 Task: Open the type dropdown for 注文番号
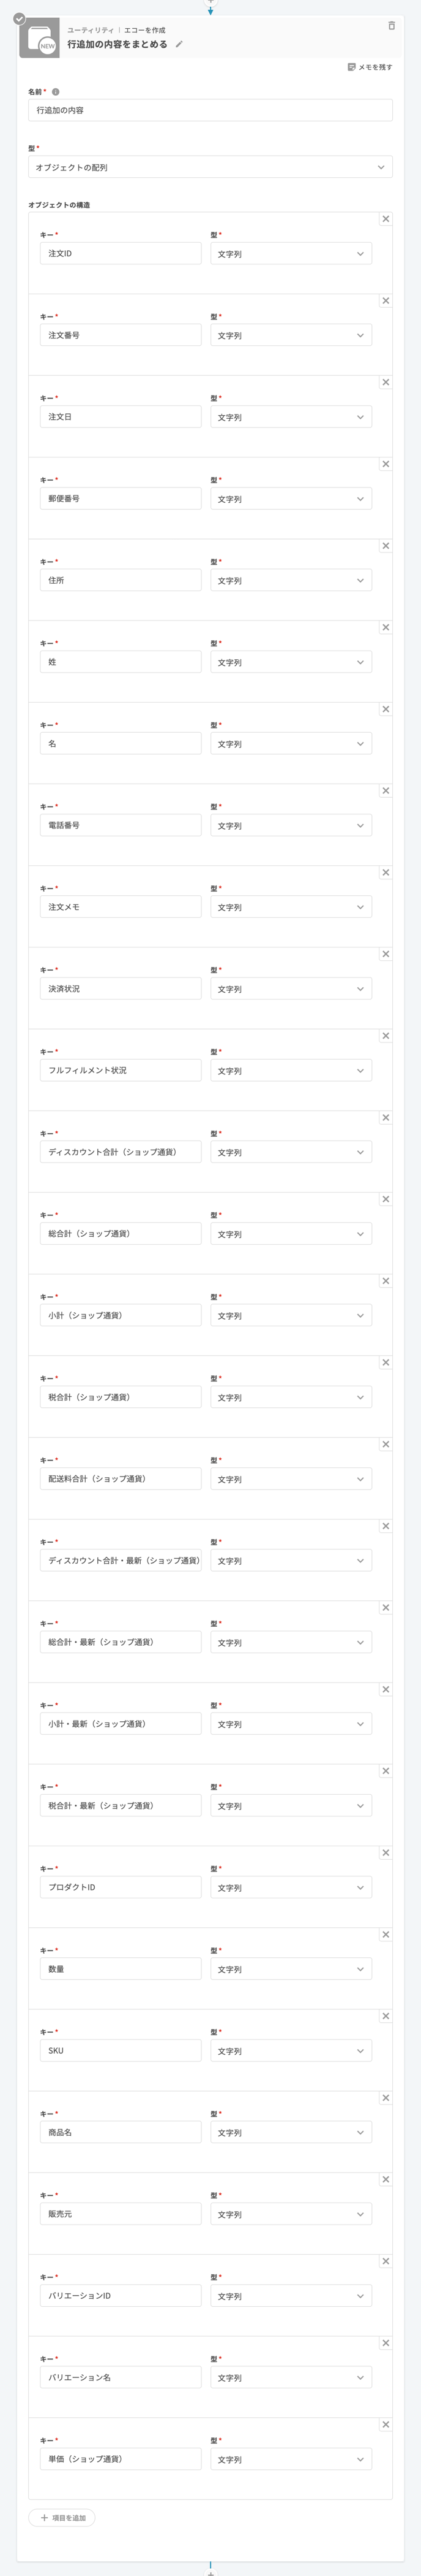291,335
